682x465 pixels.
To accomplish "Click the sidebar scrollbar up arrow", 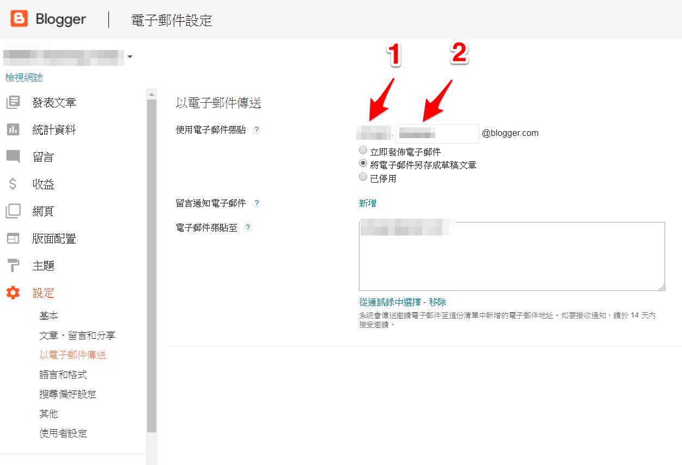I will tap(151, 94).
